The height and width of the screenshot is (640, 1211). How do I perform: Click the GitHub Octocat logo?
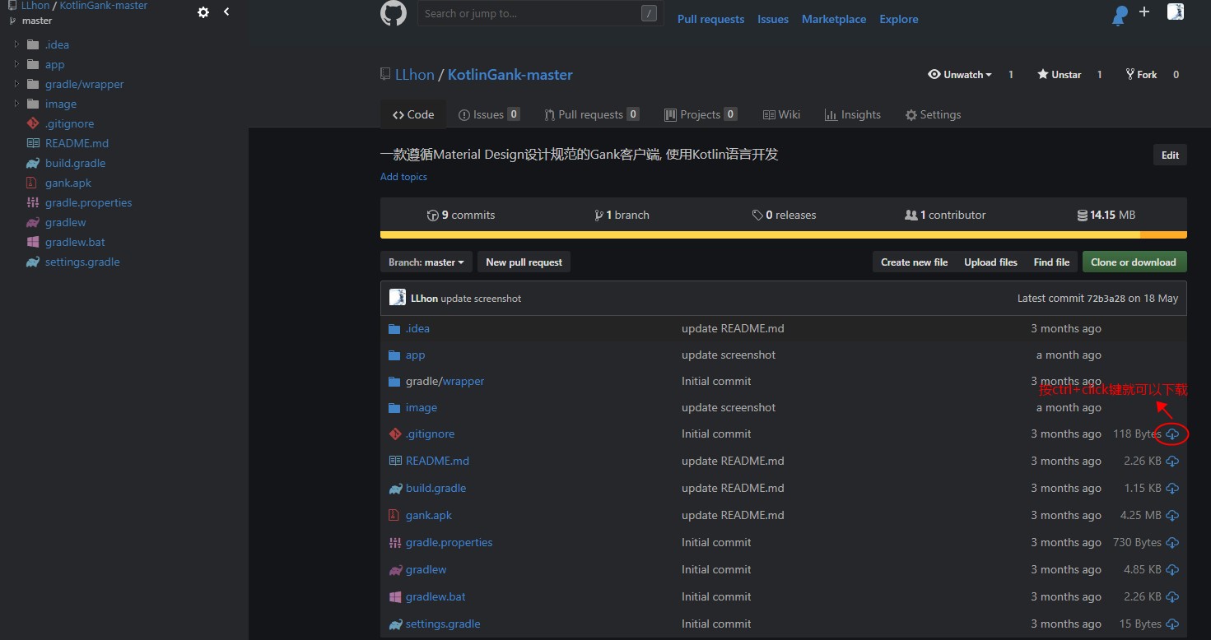coord(394,13)
